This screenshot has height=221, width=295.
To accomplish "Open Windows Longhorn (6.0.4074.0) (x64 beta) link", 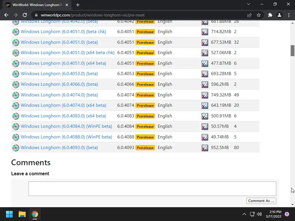I will coord(63,105).
